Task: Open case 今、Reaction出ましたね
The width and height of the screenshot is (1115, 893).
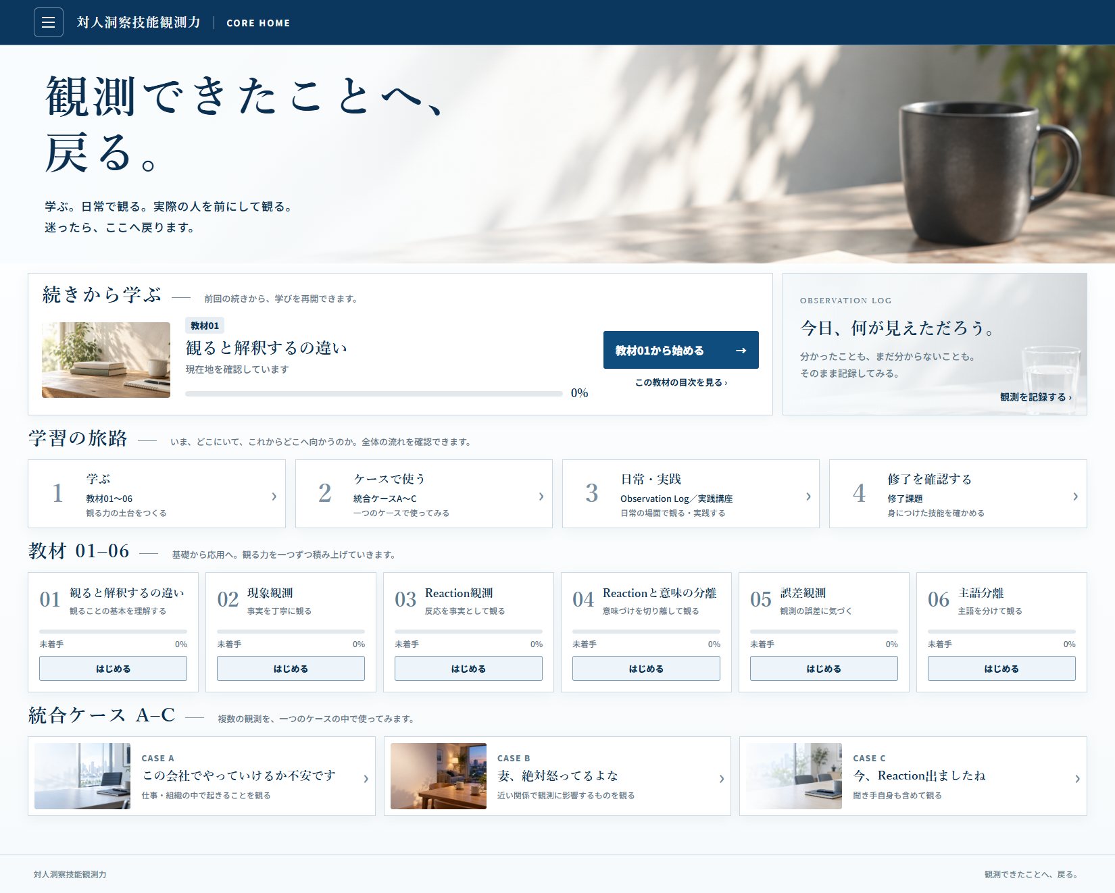Action: 919,775
